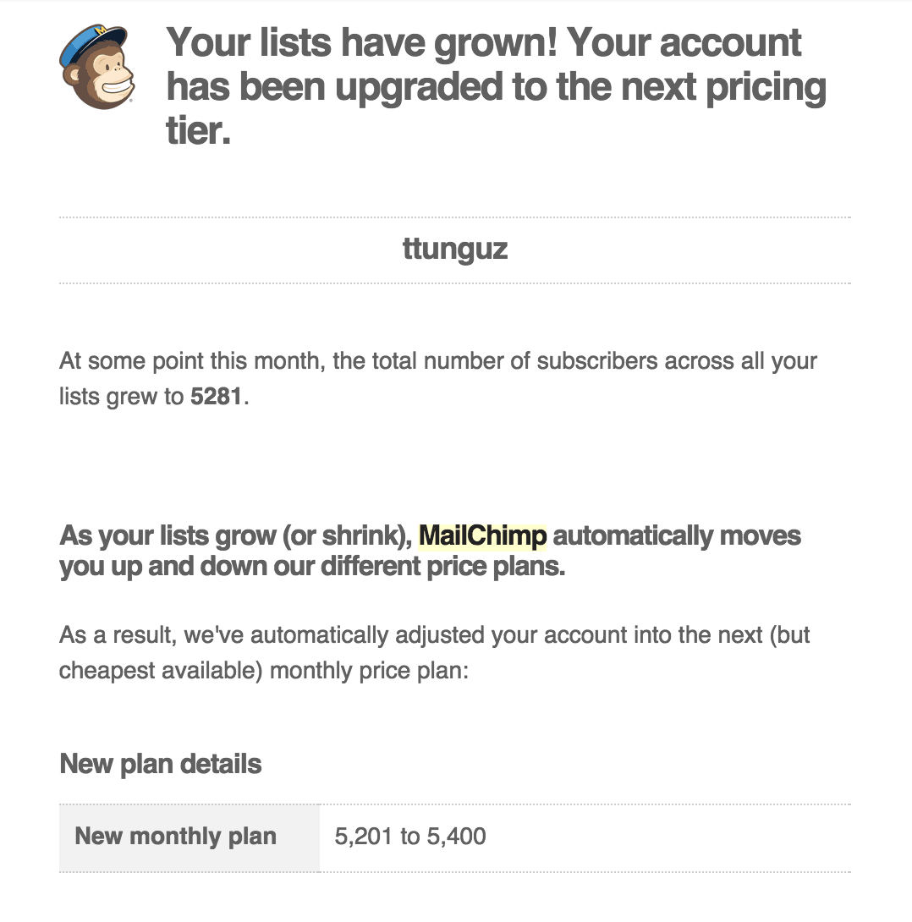The width and height of the screenshot is (912, 922).
Task: Click the "As your lists grow" bold text
Action: [168, 535]
